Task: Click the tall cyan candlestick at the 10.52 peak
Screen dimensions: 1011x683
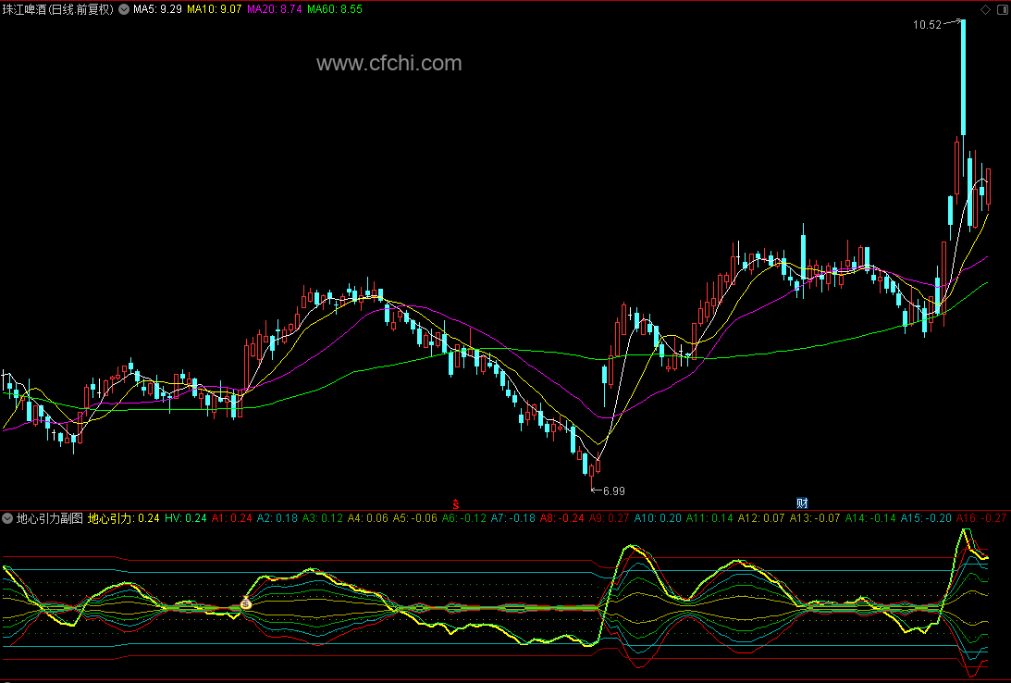Action: pyautogui.click(x=963, y=78)
